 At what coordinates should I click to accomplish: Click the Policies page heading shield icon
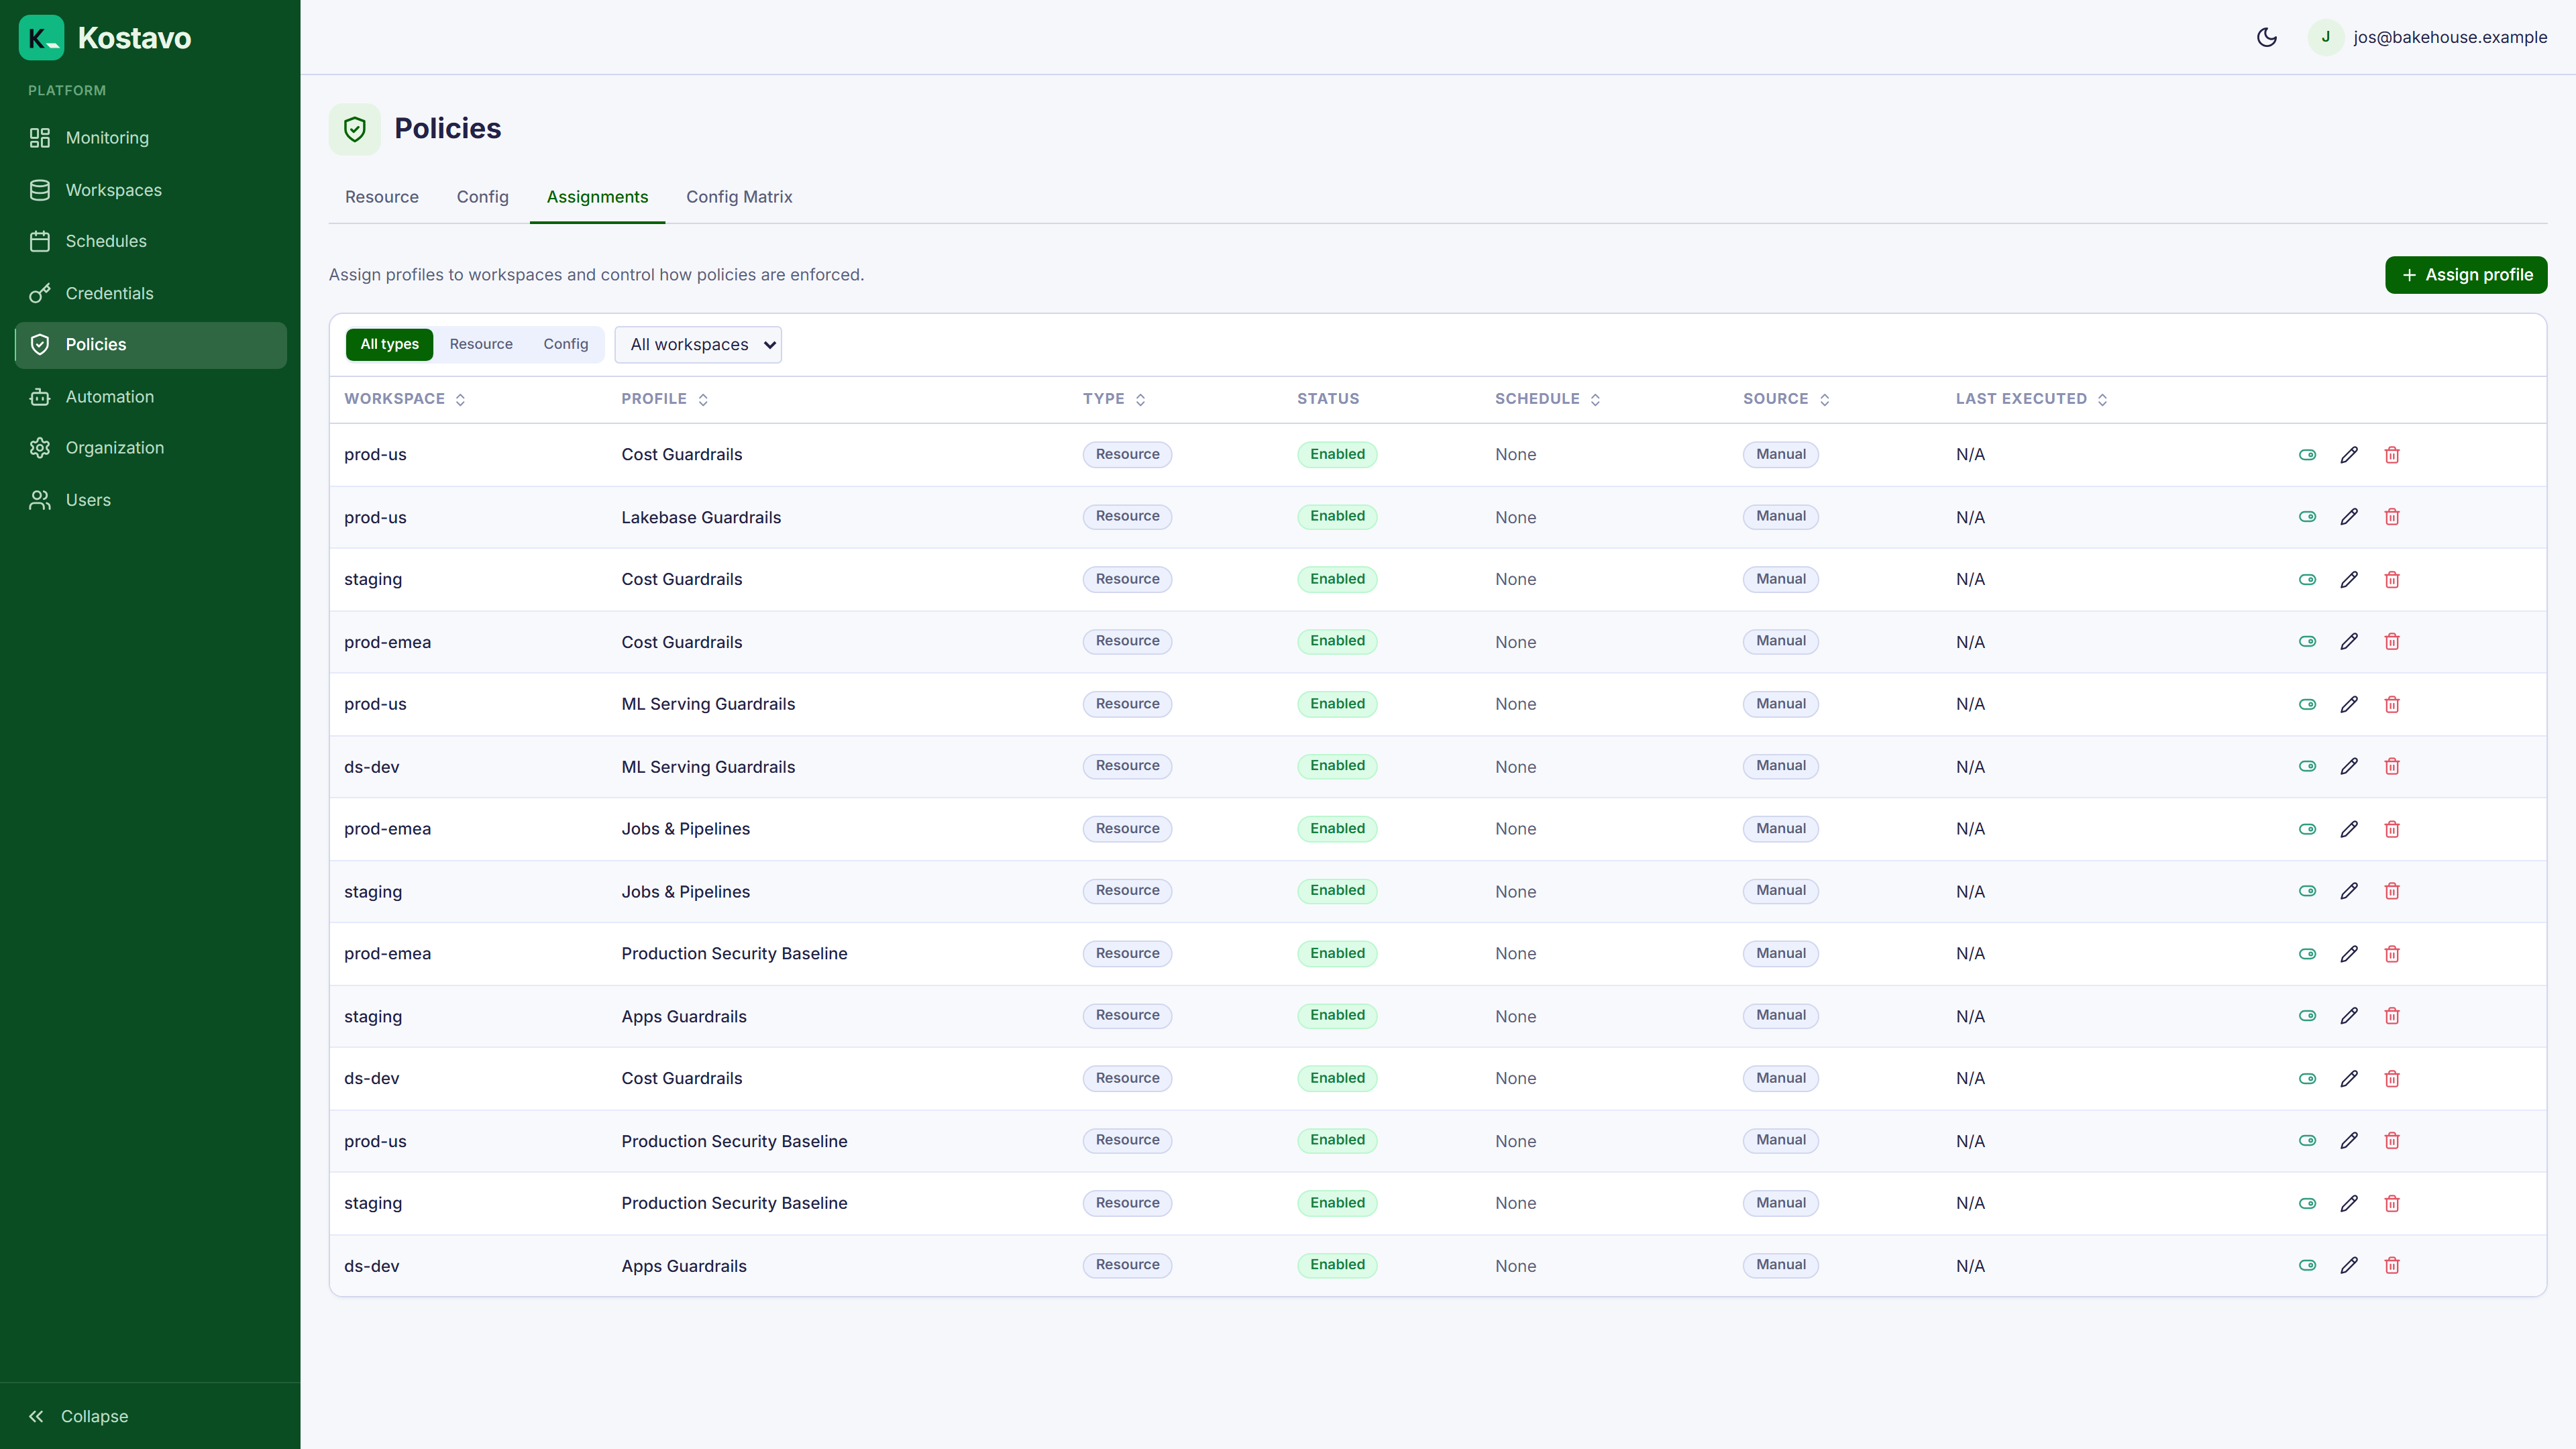click(x=355, y=129)
